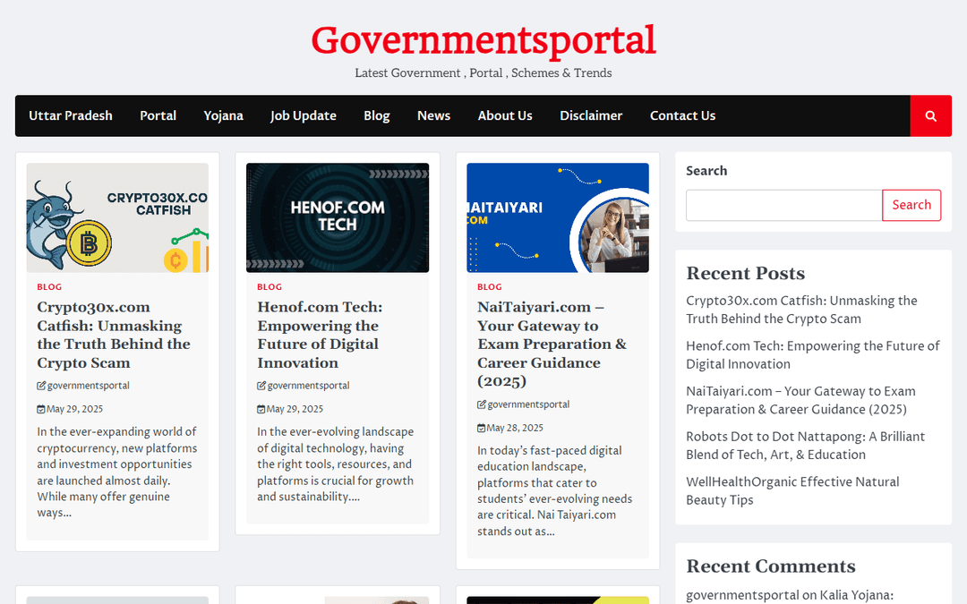Click governmentsportal author on Henof.com card

coord(308,386)
